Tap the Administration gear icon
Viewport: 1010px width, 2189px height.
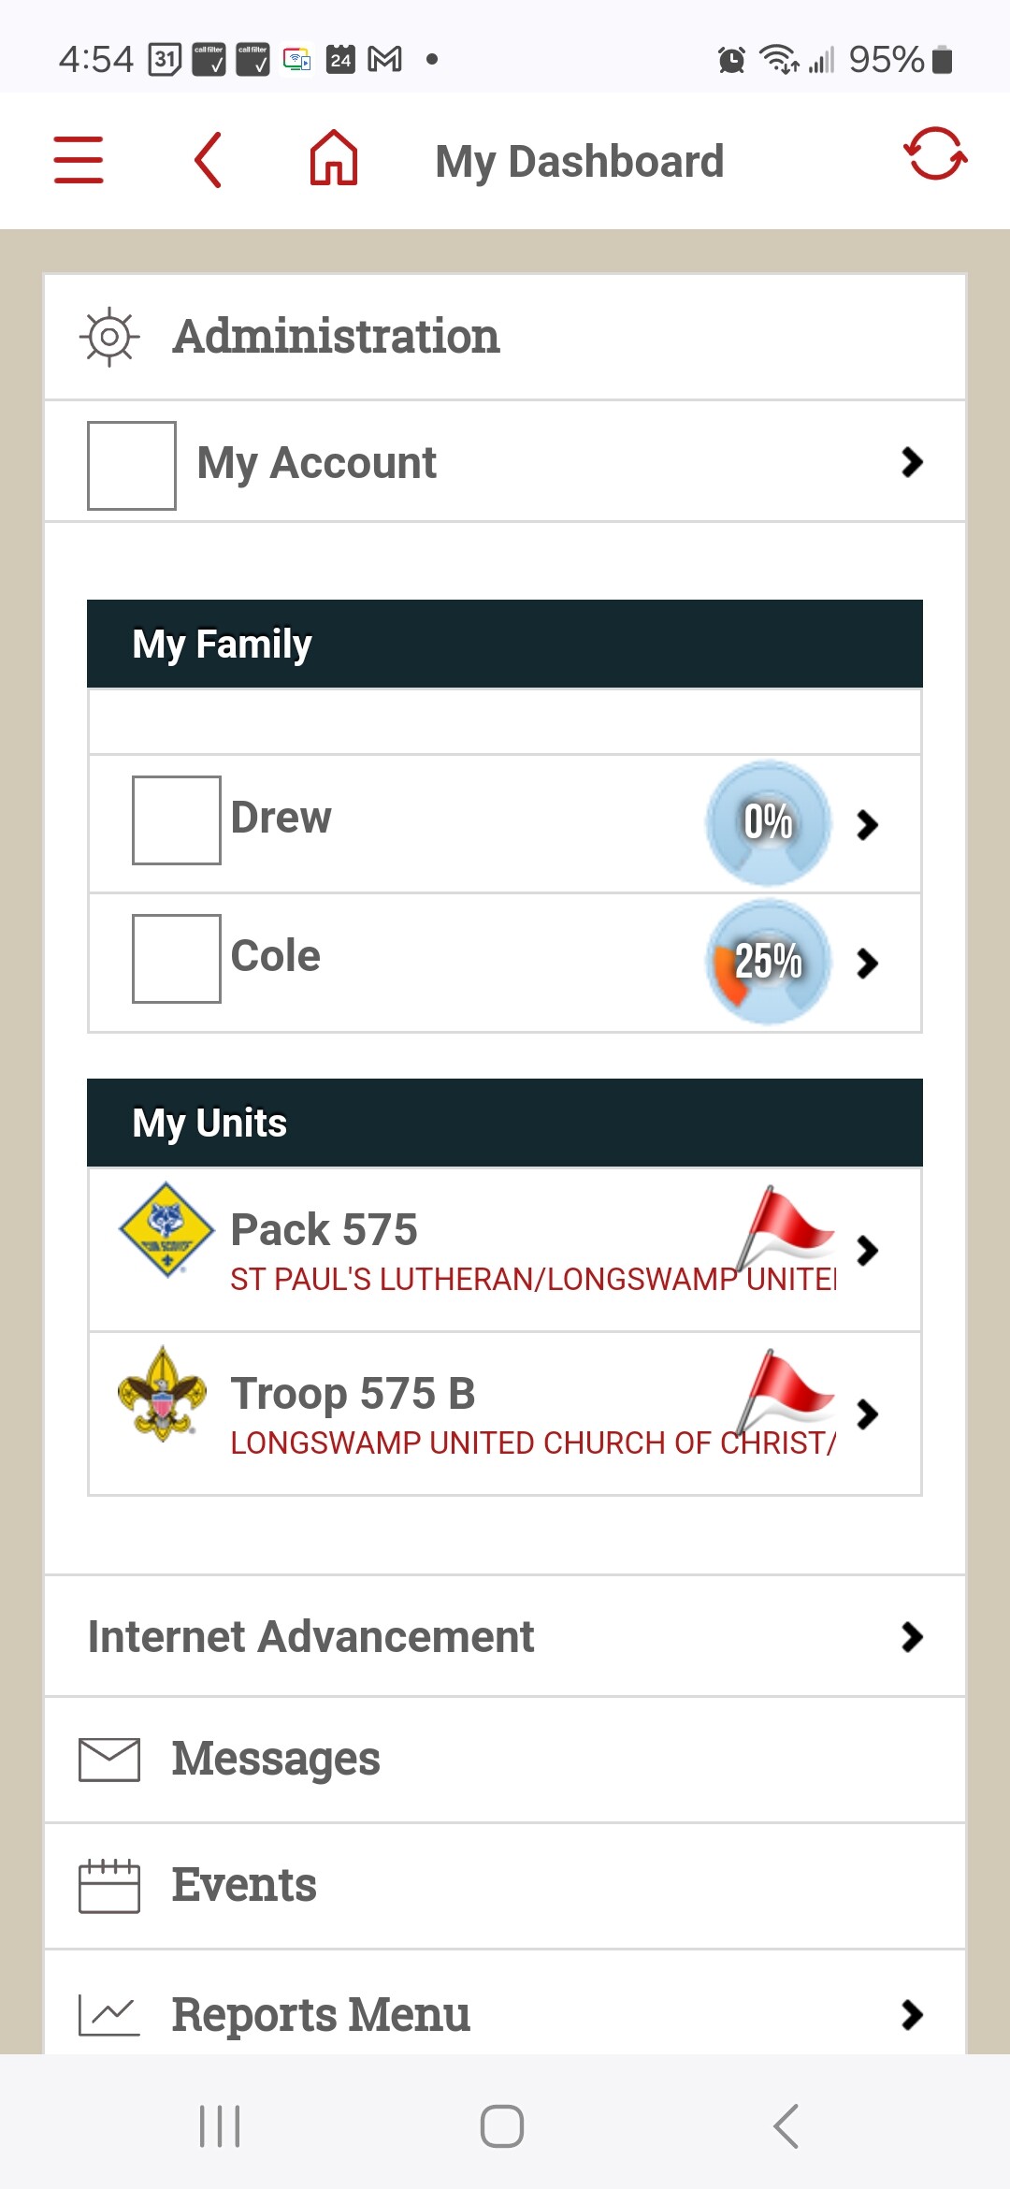click(109, 337)
